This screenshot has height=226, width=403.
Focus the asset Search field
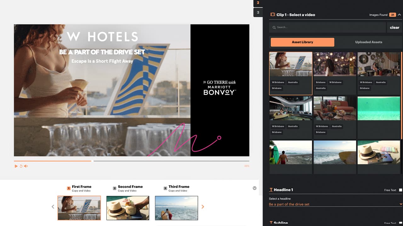tap(327, 27)
